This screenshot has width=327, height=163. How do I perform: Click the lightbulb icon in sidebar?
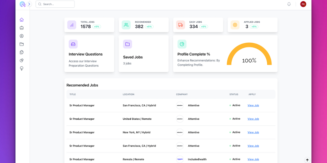(22, 68)
